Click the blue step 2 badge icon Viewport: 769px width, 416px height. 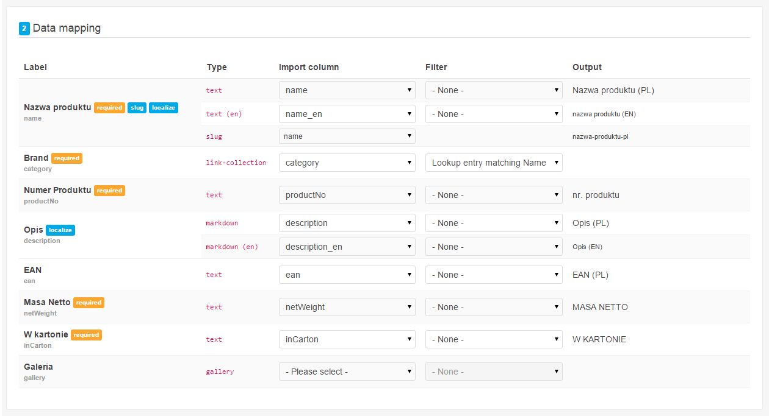coord(24,28)
